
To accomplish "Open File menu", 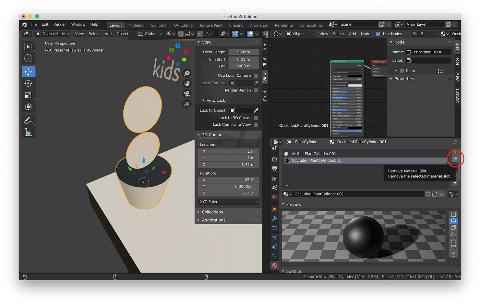I will tap(34, 25).
